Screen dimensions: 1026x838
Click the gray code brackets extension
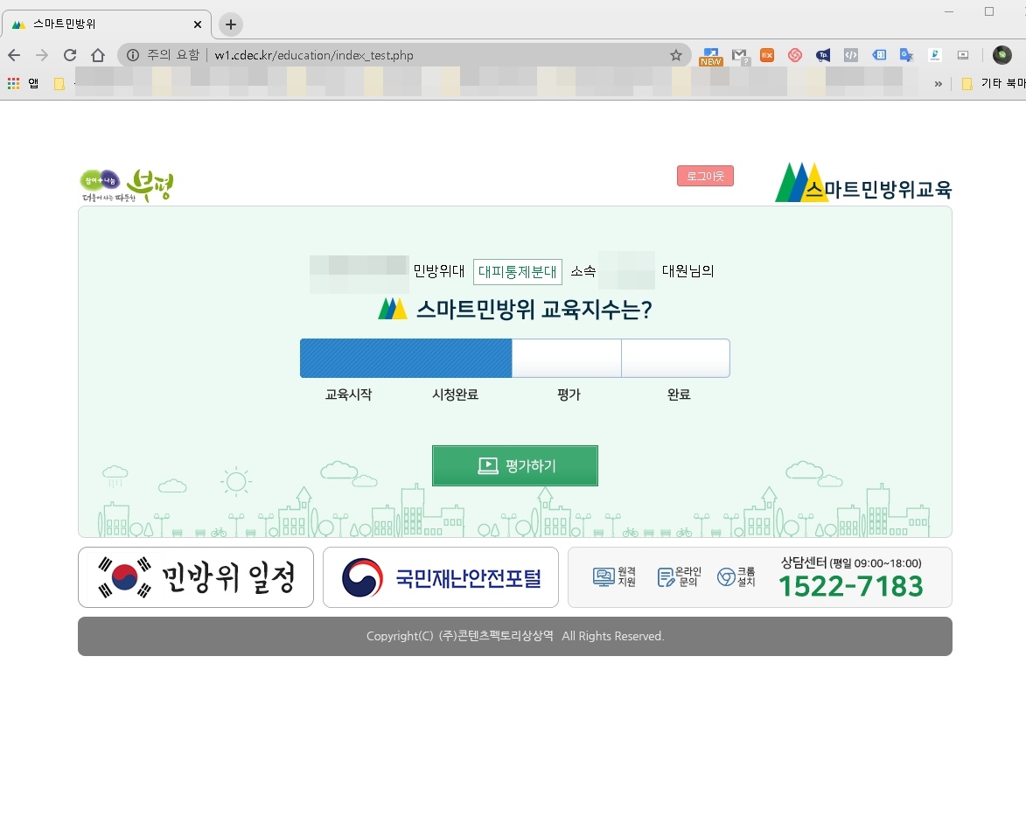(851, 56)
